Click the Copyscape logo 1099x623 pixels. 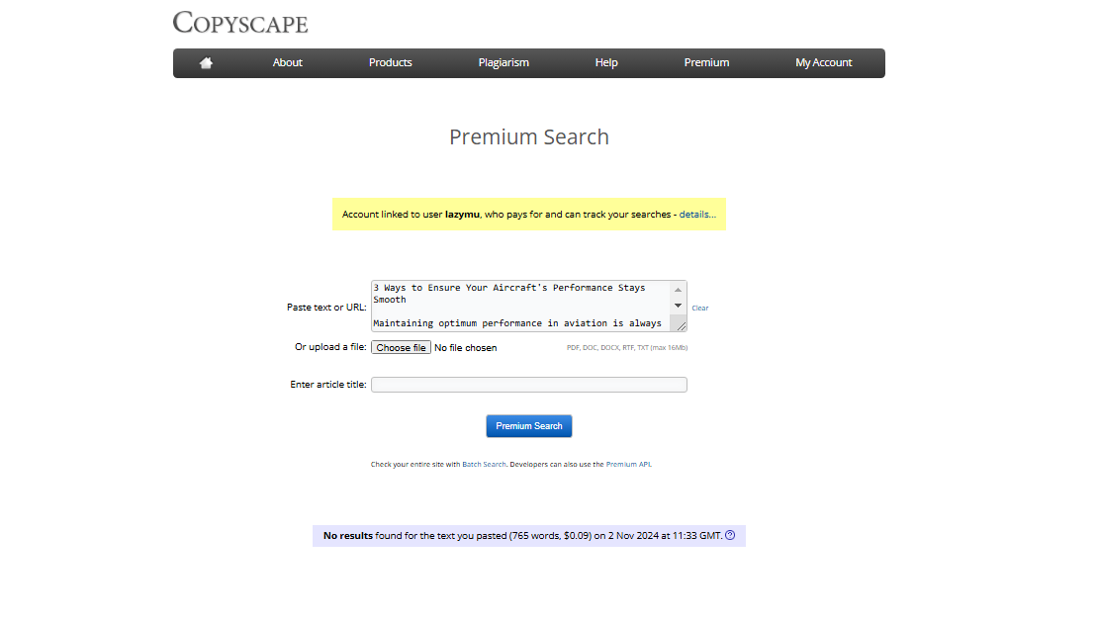pyautogui.click(x=240, y=23)
